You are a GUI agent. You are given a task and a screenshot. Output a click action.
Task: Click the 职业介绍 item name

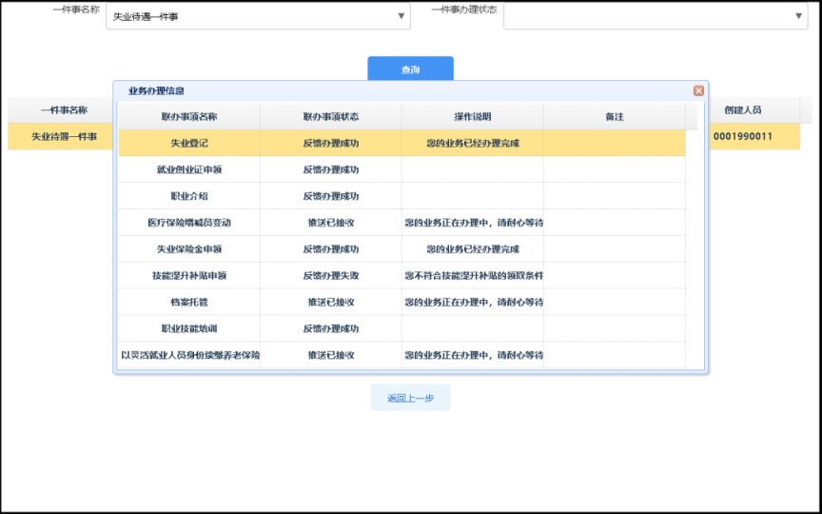click(x=188, y=196)
